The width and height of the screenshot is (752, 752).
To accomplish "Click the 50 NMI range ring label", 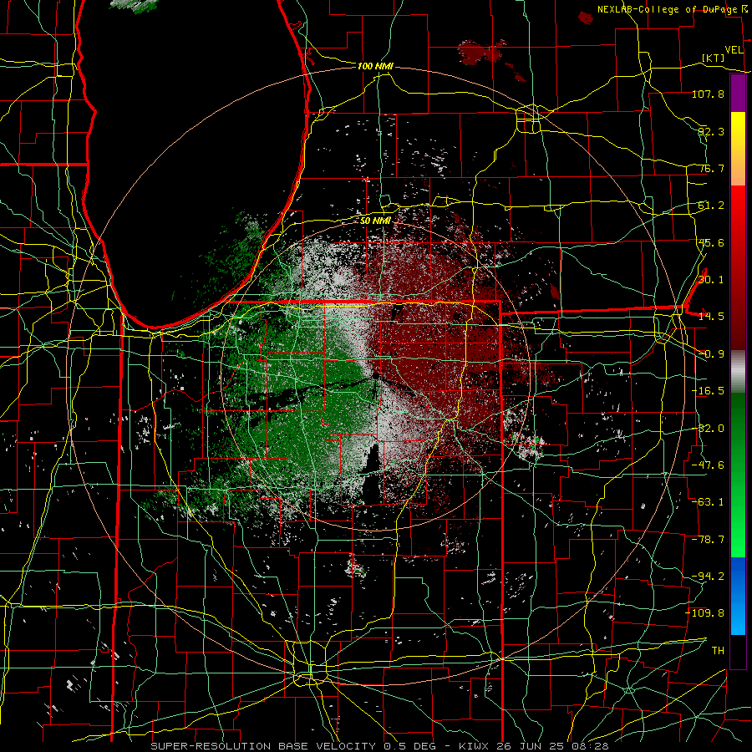I will click(x=375, y=221).
